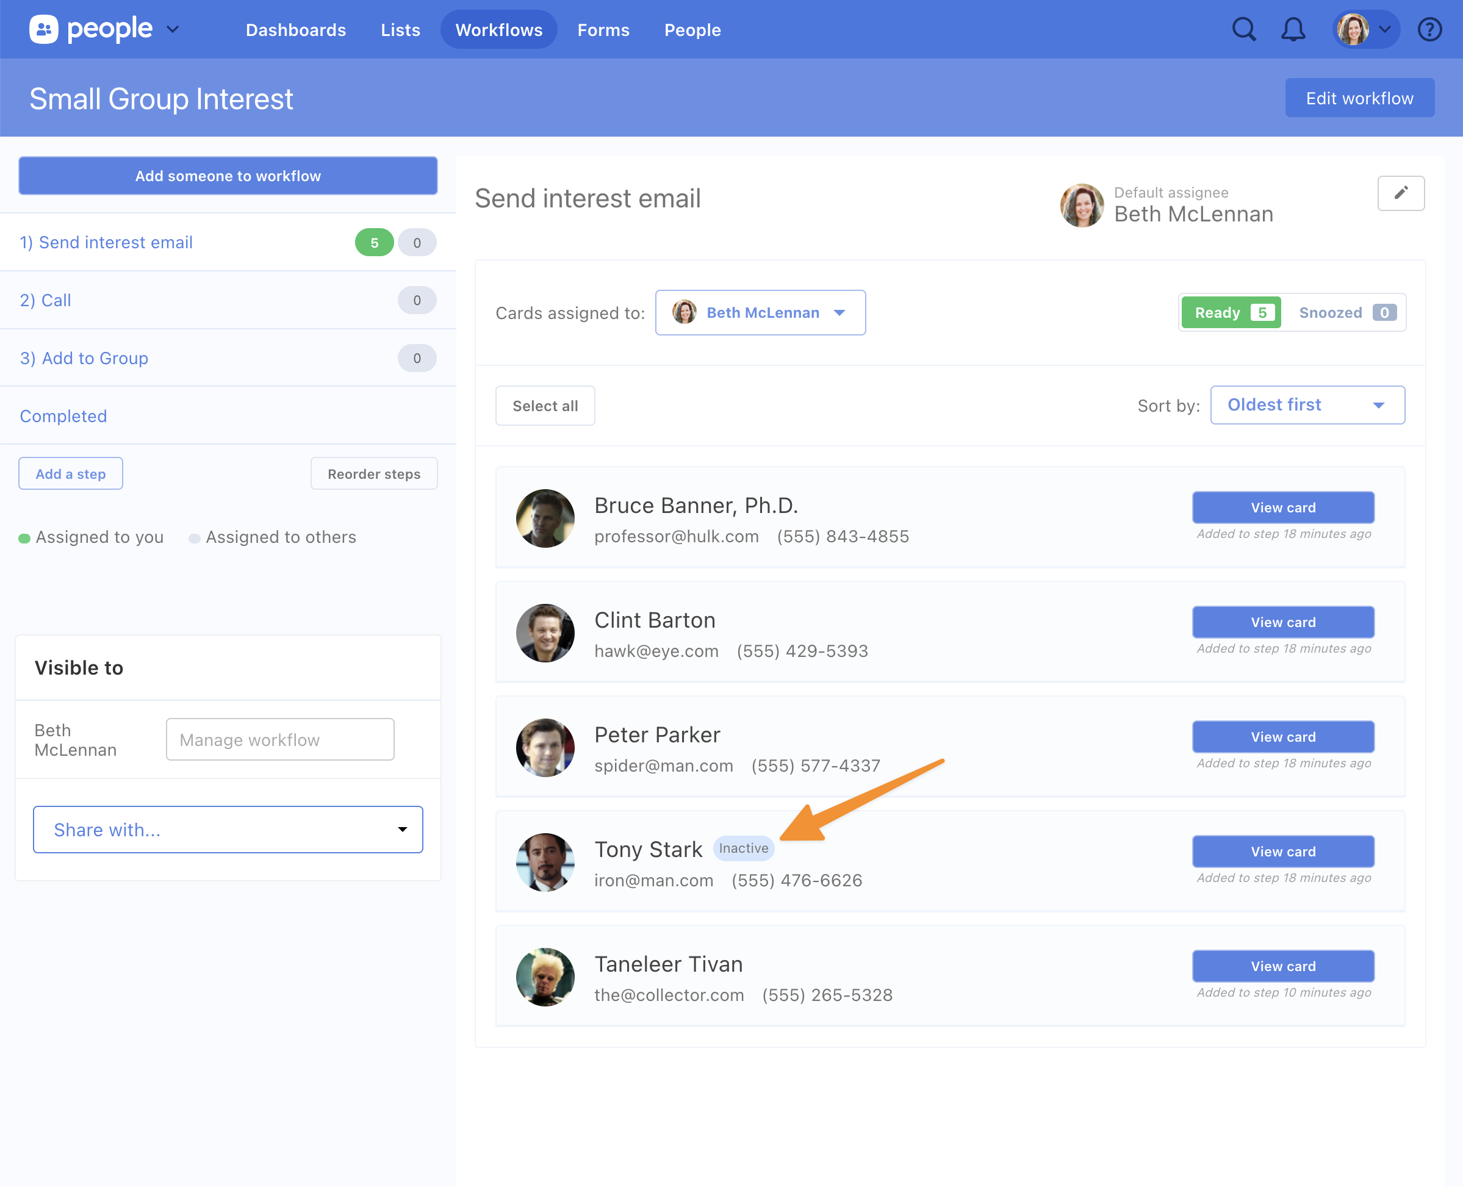Switch to Snoozed cards filter
Viewport: 1463px width, 1187px height.
[x=1345, y=312]
